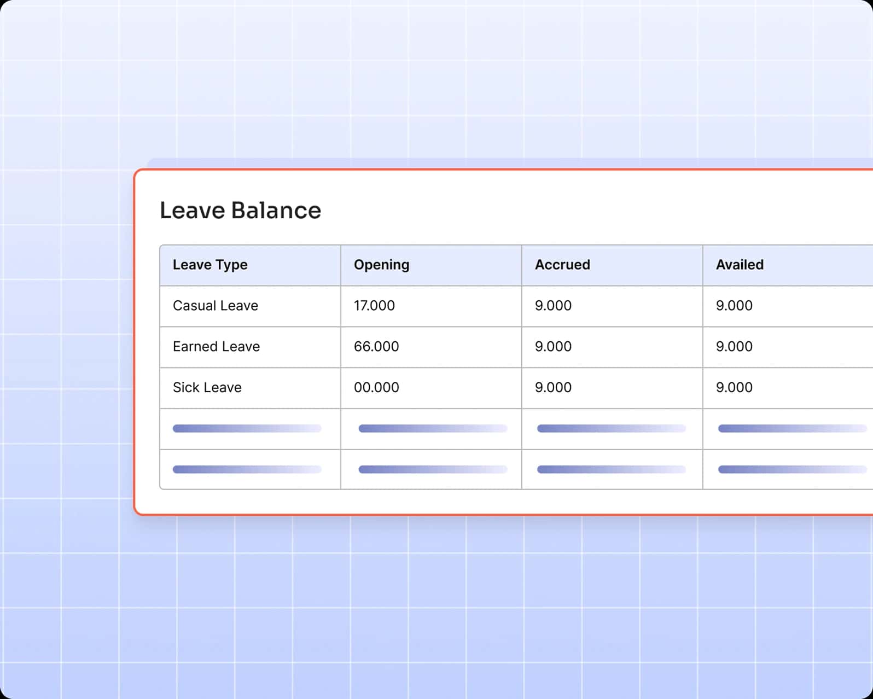The width and height of the screenshot is (873, 699).
Task: Click the Accrued column header
Action: point(562,265)
